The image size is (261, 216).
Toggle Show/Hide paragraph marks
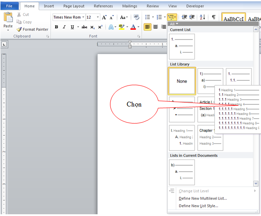(213, 17)
